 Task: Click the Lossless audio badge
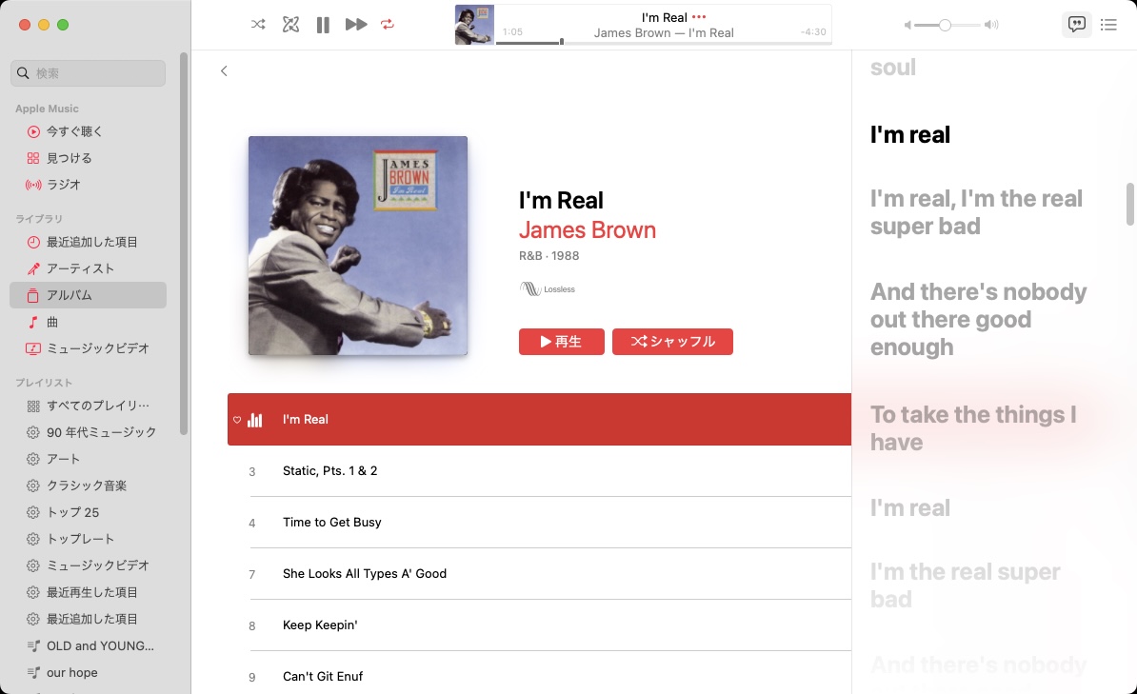(x=548, y=288)
